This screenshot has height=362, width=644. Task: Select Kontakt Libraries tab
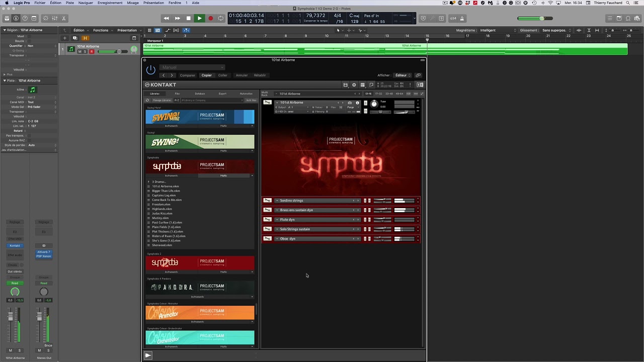tap(154, 94)
